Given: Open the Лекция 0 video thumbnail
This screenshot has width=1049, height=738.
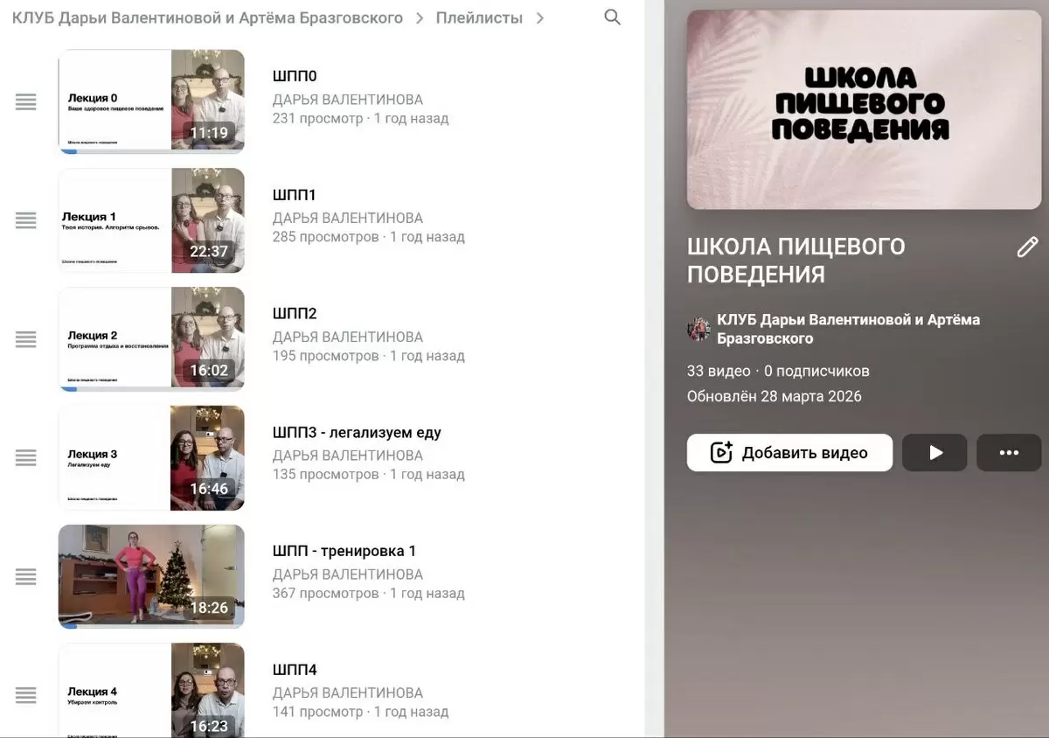Looking at the screenshot, I should [151, 101].
